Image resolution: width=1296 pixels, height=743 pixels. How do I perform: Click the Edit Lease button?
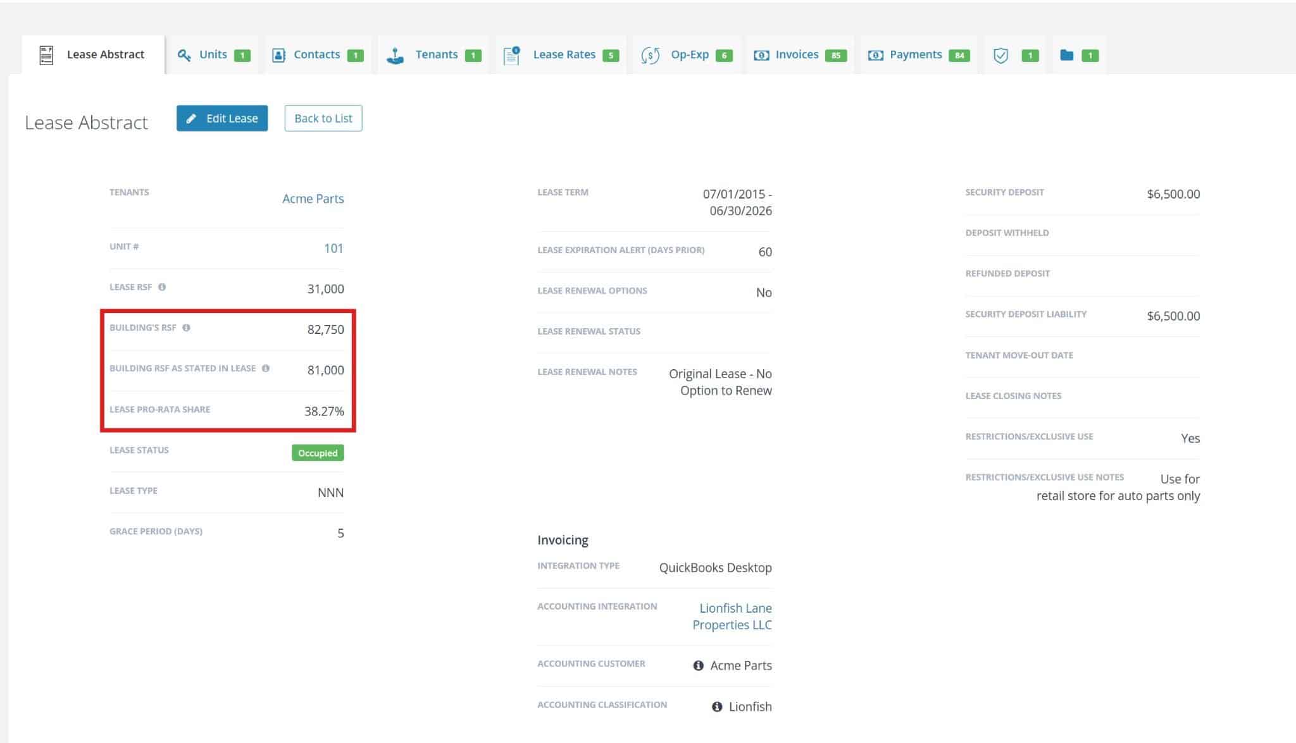[222, 118]
